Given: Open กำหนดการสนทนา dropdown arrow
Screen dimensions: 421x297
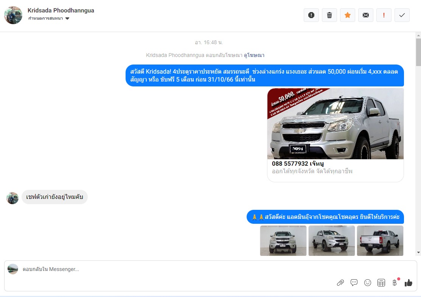Looking at the screenshot, I should point(67,18).
